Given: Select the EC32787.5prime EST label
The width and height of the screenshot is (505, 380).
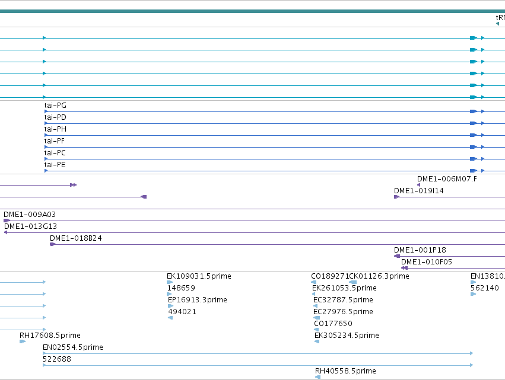Looking at the screenshot, I should click(344, 300).
